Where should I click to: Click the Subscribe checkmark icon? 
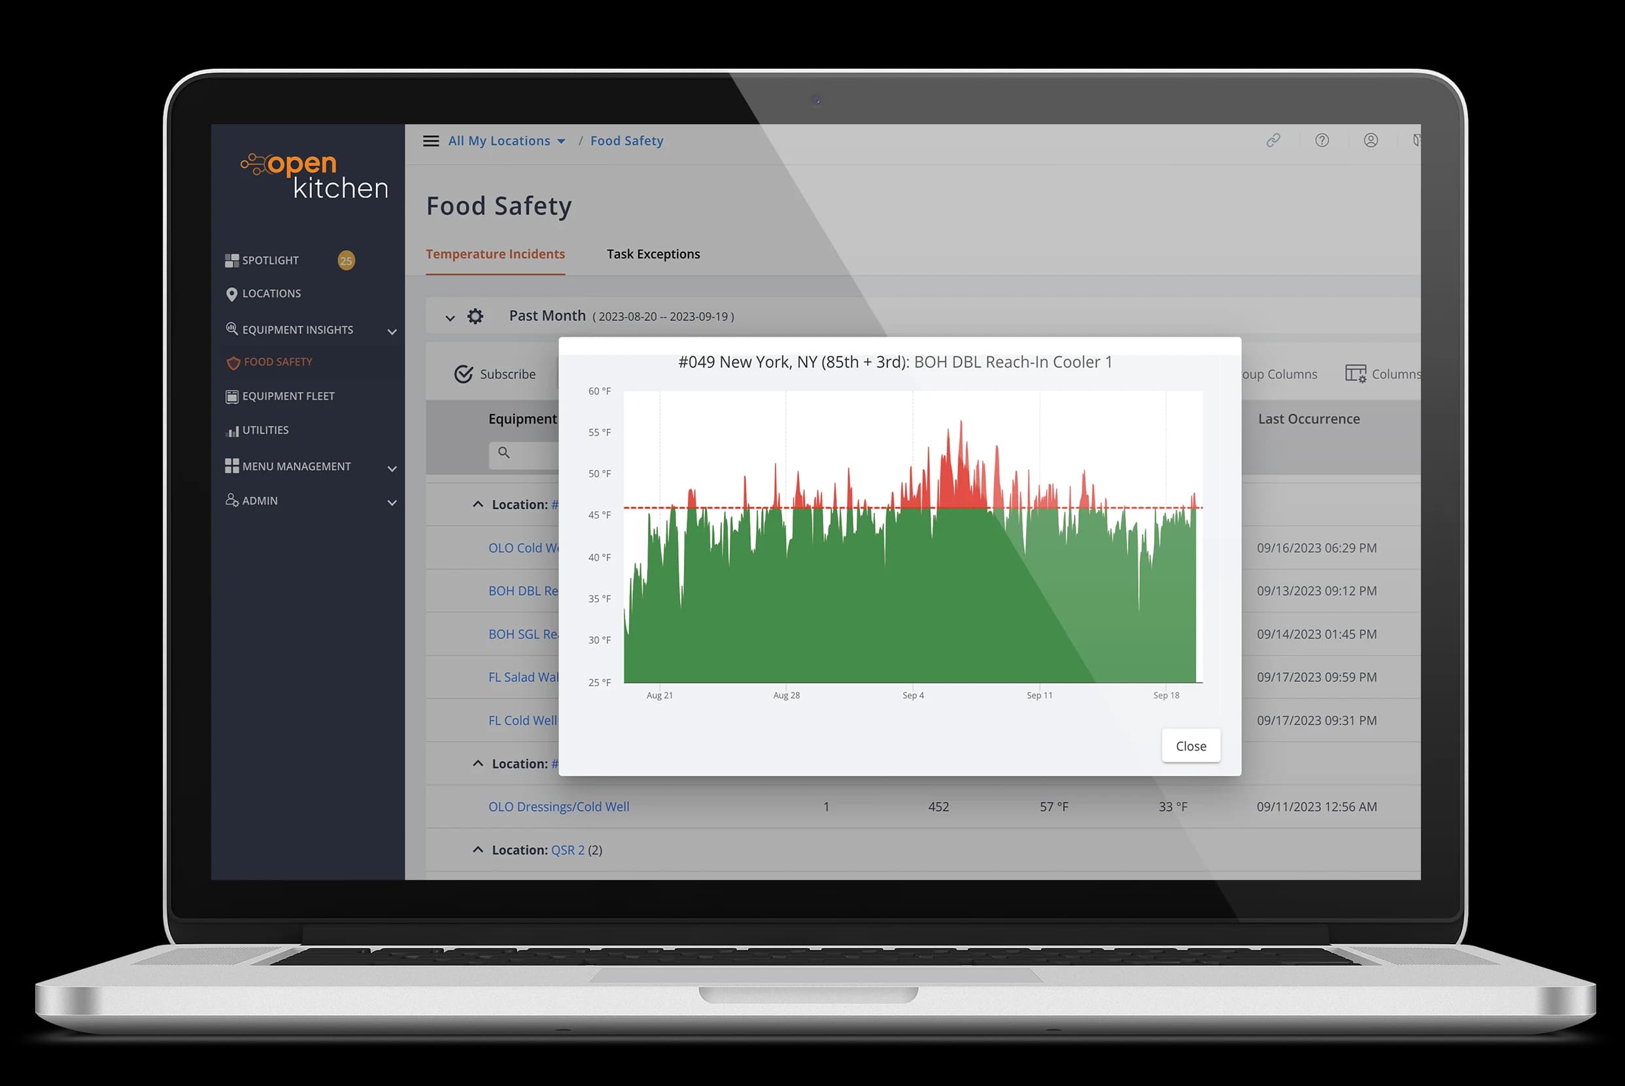click(464, 374)
